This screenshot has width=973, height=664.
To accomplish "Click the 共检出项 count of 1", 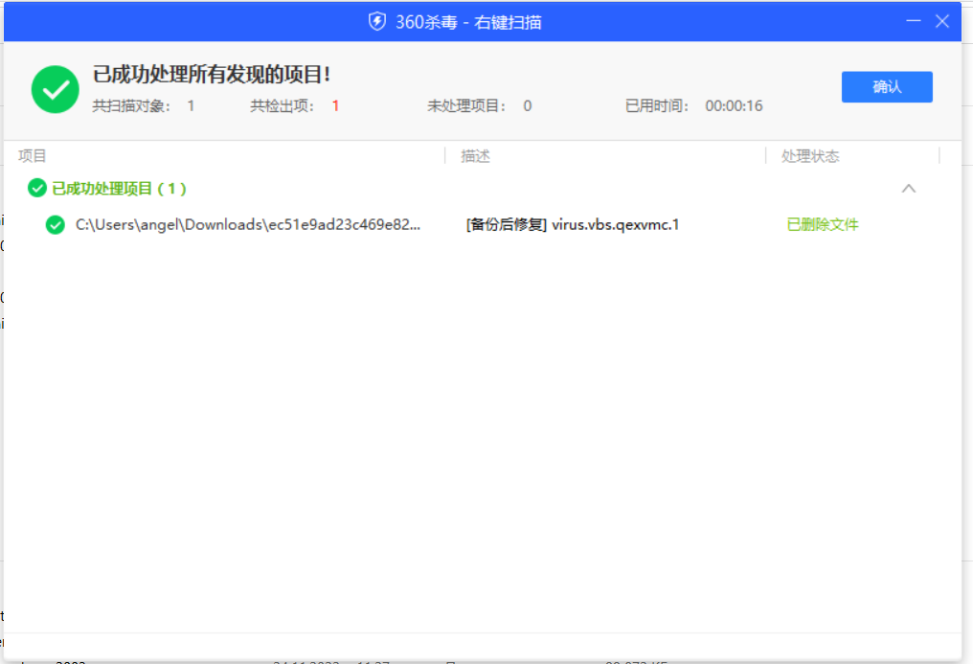I will [335, 106].
